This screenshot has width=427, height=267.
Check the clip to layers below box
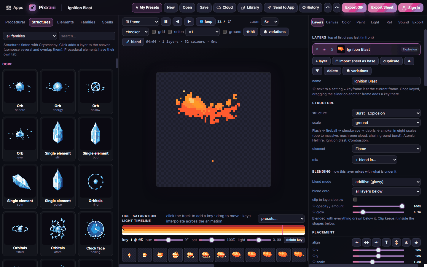tap(355, 200)
